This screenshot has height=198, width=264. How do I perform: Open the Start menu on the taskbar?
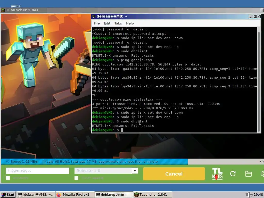pyautogui.click(x=8, y=195)
